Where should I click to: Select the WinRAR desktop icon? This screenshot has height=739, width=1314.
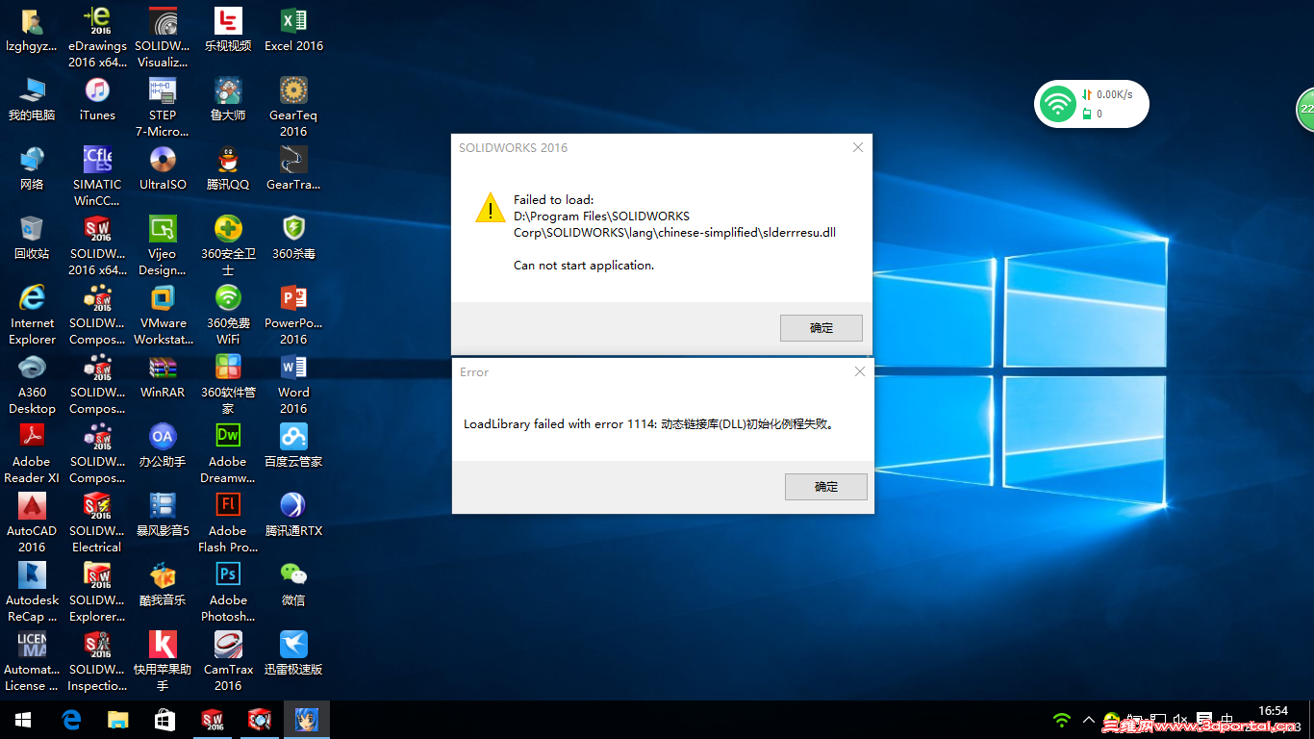pos(163,376)
